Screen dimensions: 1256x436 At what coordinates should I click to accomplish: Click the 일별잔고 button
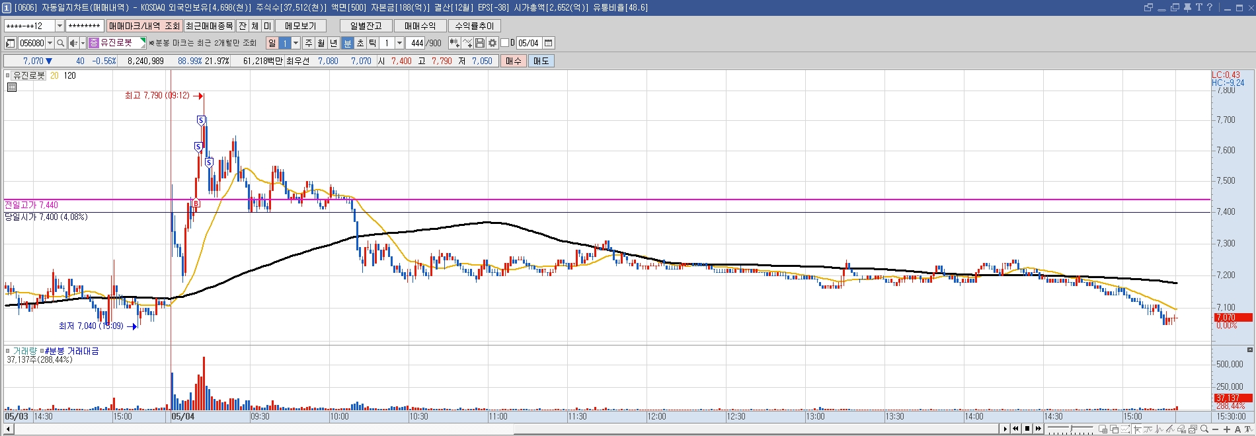coord(366,26)
